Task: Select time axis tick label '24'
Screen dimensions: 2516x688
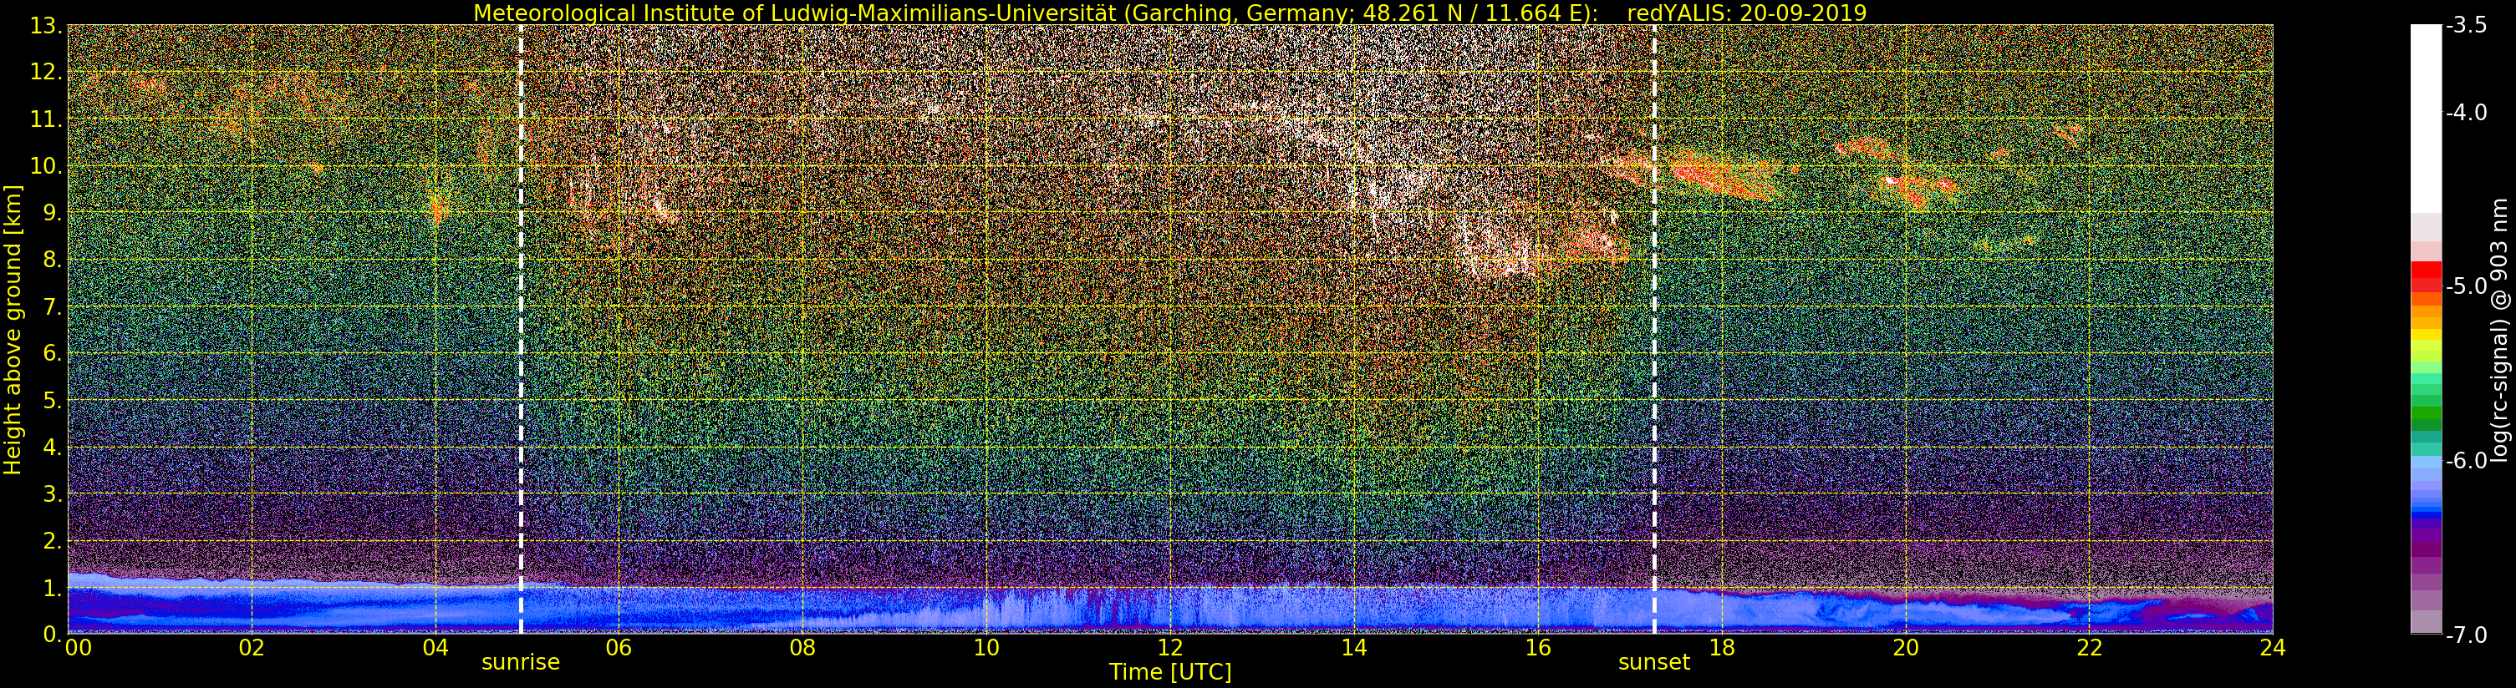Action: [x=2272, y=648]
